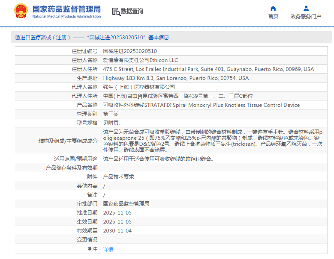Click registrant name 爱惜康有限责任公司Ethicon LLC
The height and width of the screenshot is (259, 334).
[140, 60]
